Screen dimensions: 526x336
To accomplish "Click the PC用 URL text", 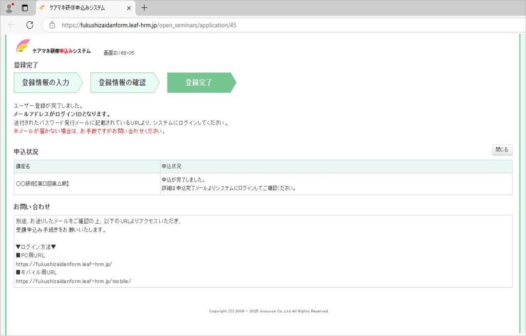I will coord(64,264).
